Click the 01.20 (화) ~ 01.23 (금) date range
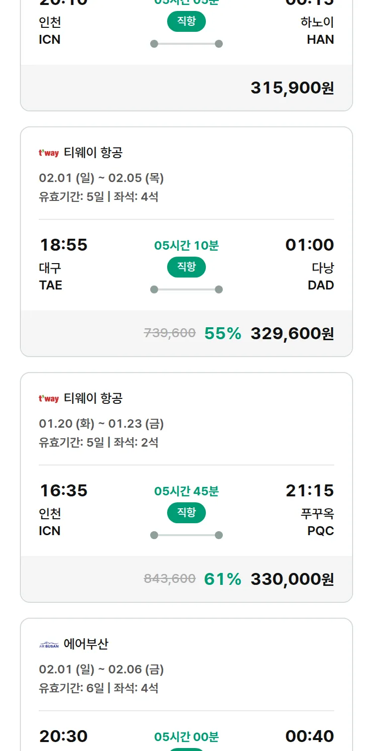Viewport: 373px width, 751px height. coord(101,424)
